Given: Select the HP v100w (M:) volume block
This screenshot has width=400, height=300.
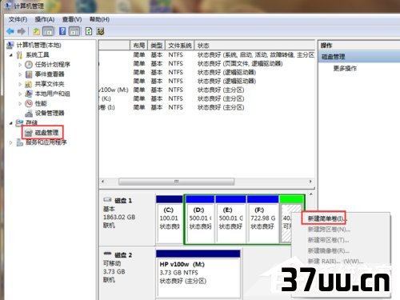Looking at the screenshot, I should point(198,274).
